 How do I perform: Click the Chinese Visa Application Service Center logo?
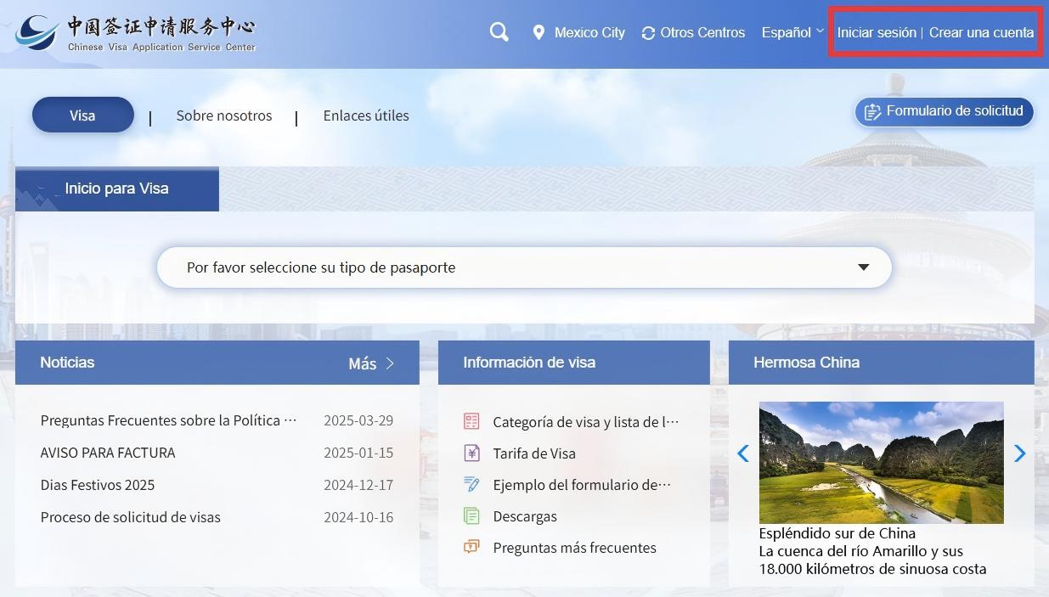(x=136, y=34)
